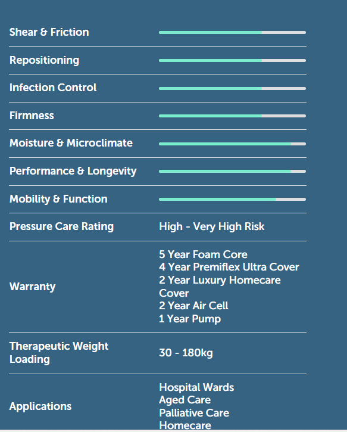The width and height of the screenshot is (347, 432).
Task: Click the Performance & Longevity rating bar
Action: click(232, 172)
